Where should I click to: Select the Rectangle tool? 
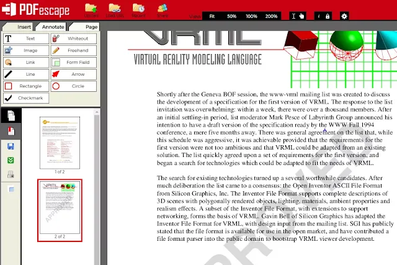26,86
